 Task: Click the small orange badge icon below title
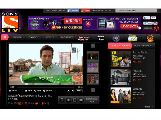(48, 103)
